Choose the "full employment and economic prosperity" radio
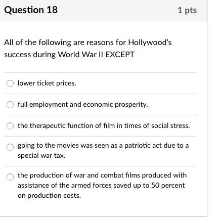The height and width of the screenshot is (218, 220). tap(10, 105)
